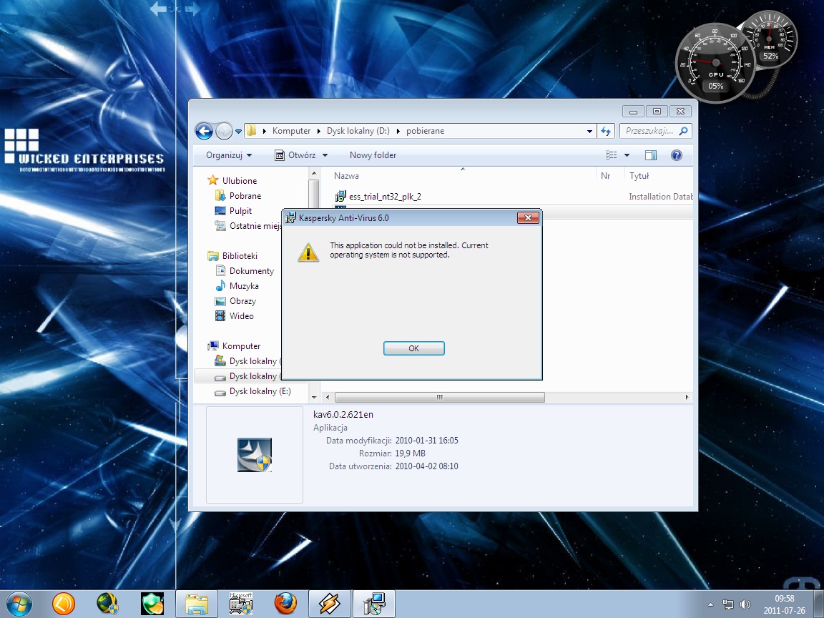Click the kav6.0.2.621en thumbnail in details pane
The height and width of the screenshot is (618, 824).
point(255,455)
